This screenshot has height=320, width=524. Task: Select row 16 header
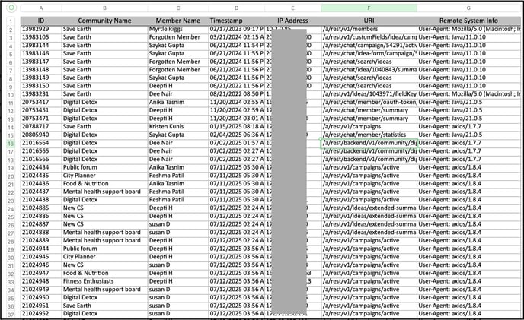[x=11, y=144]
